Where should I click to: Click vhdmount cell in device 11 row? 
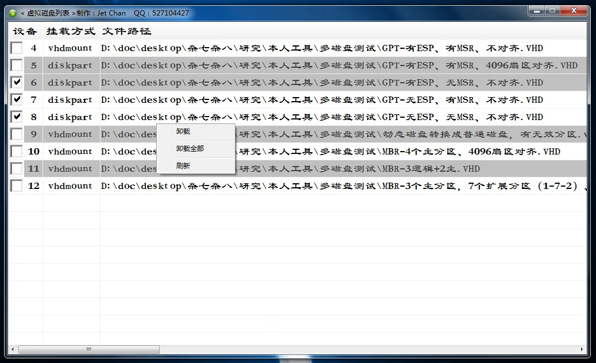click(70, 168)
